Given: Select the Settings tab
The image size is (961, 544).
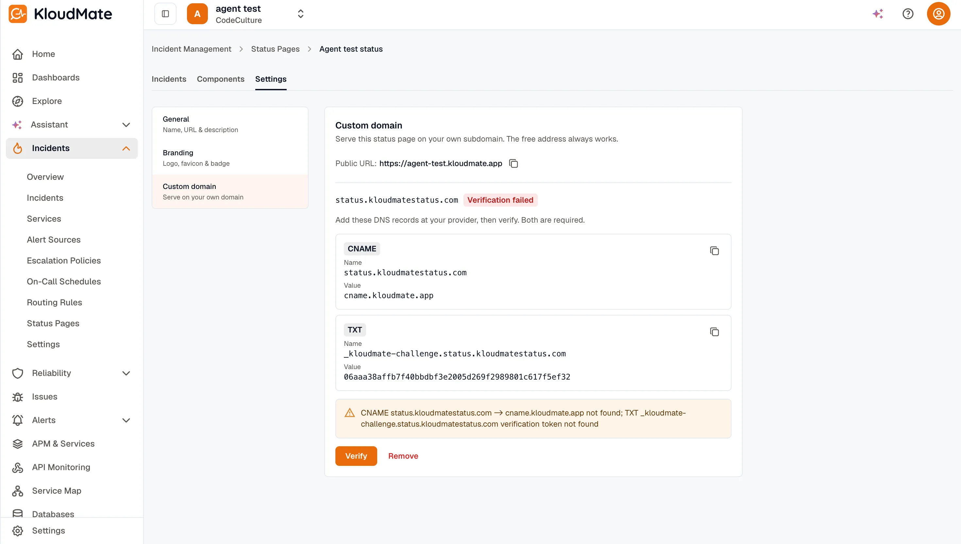Looking at the screenshot, I should (x=271, y=79).
